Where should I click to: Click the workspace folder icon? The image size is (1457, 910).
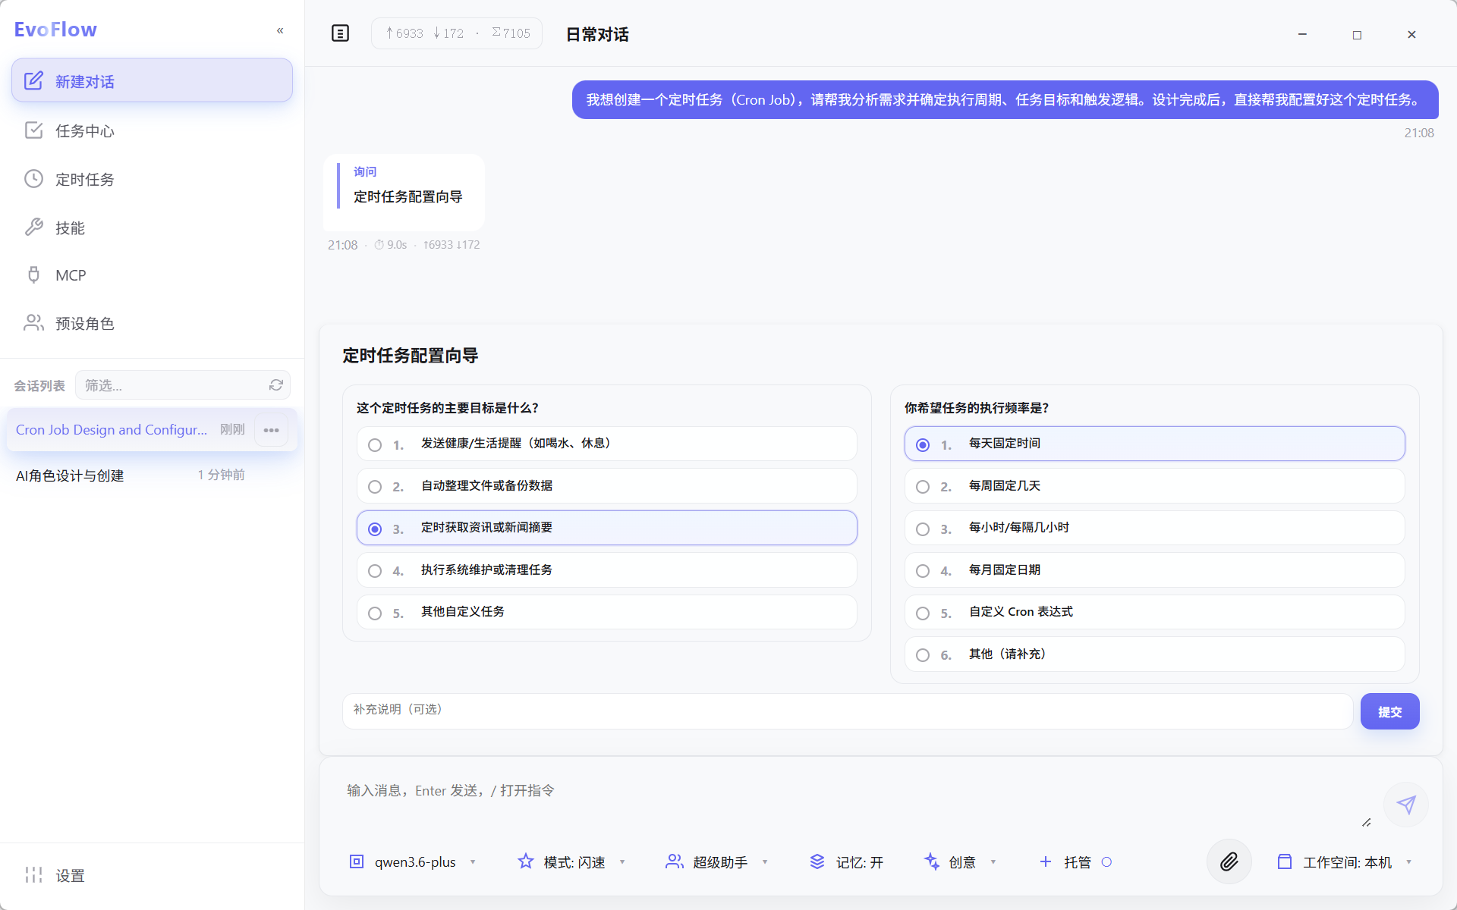pos(1284,861)
